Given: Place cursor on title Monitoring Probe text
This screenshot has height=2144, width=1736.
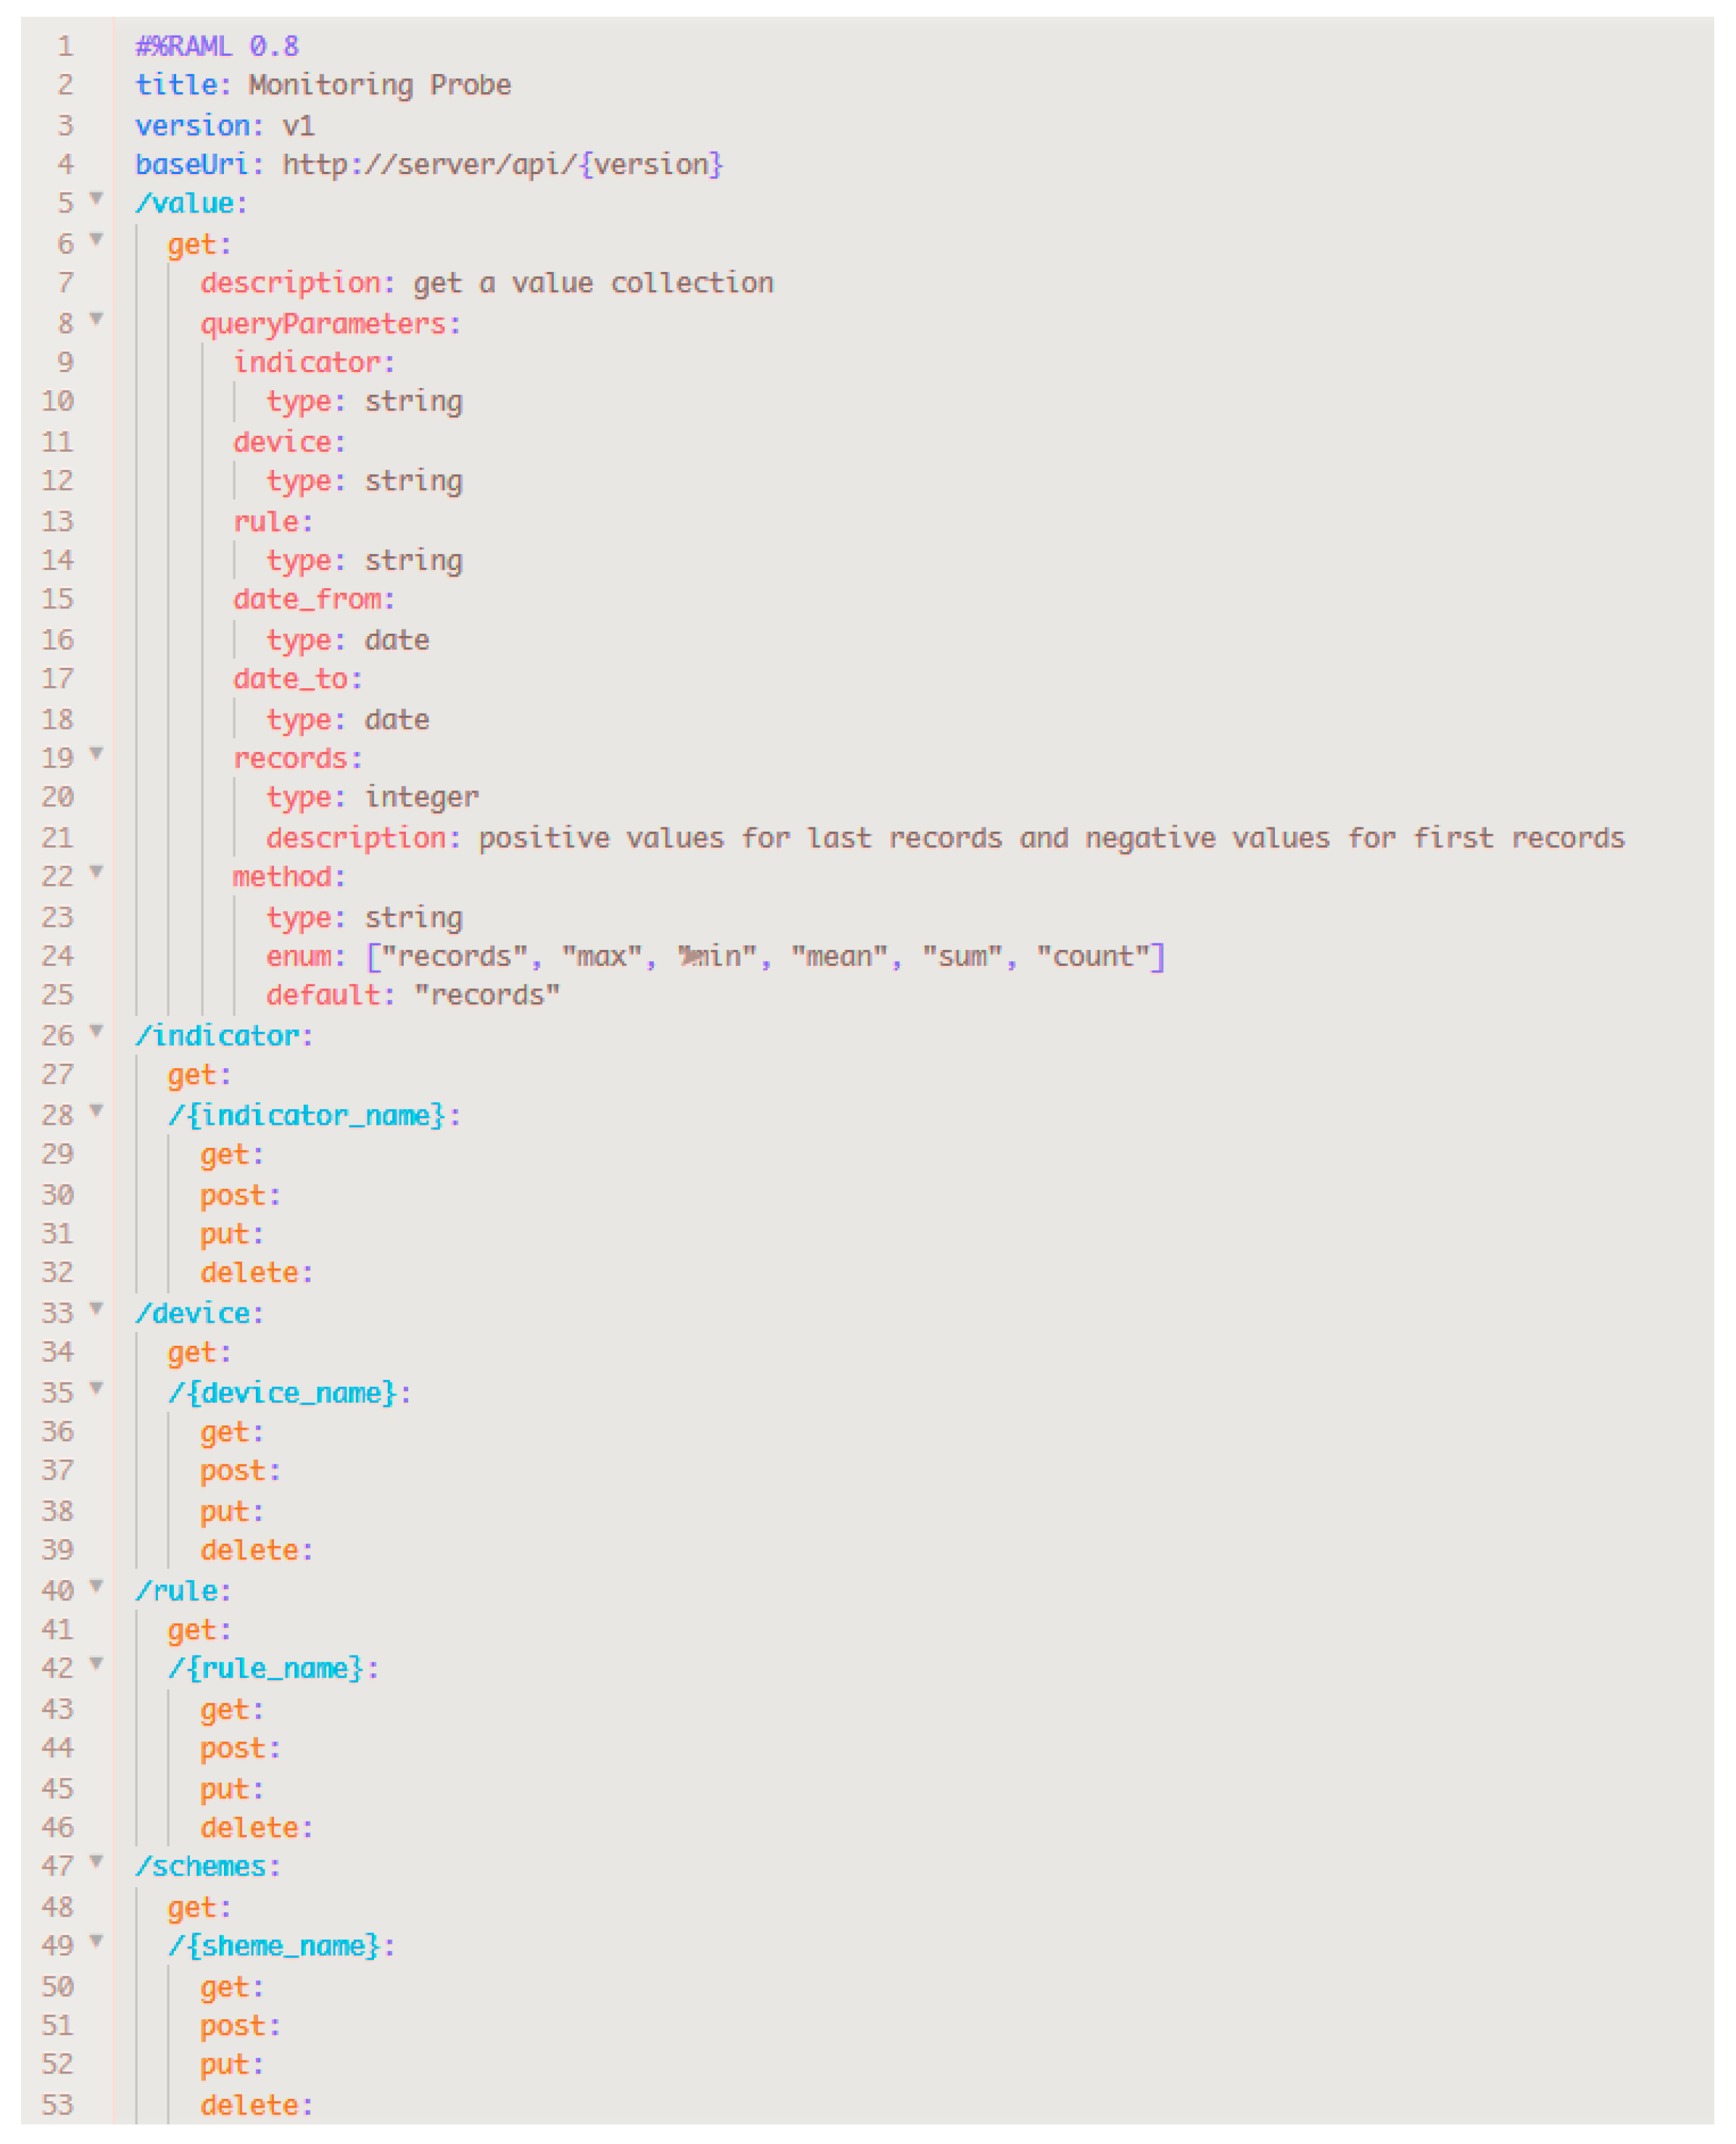Looking at the screenshot, I should pyautogui.click(x=379, y=85).
